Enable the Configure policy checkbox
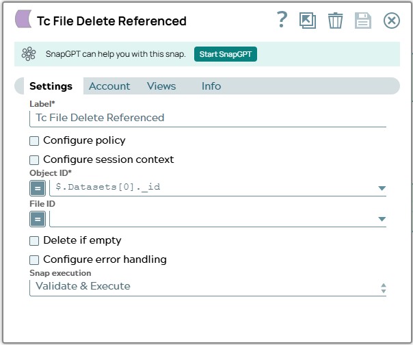 point(34,141)
